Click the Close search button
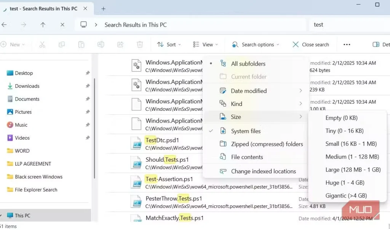Screen dimensions: 390x230 pyautogui.click(x=310, y=44)
